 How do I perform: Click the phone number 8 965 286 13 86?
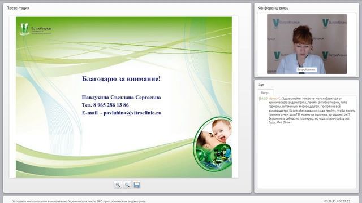(111, 105)
